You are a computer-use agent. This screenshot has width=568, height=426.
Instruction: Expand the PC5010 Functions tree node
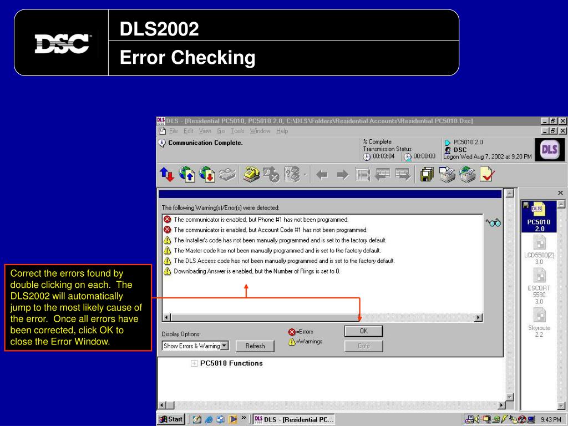coord(194,363)
